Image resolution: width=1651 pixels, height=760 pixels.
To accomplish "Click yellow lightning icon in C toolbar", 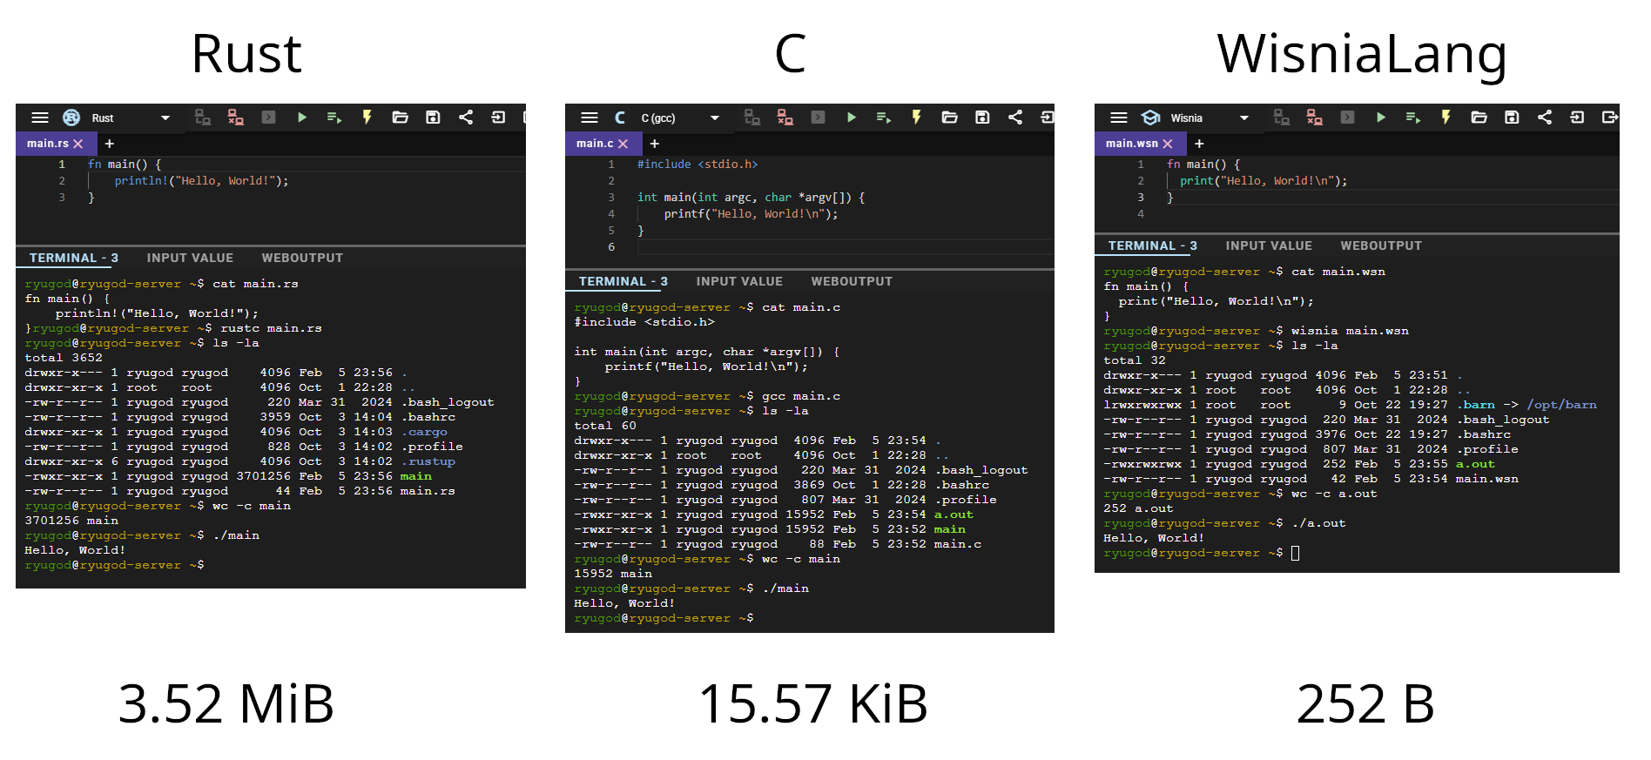I will (x=916, y=118).
